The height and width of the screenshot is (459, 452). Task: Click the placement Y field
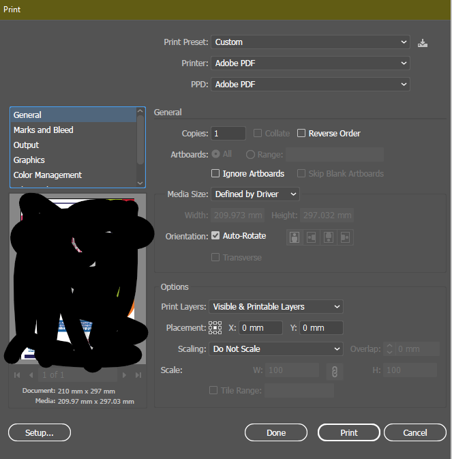click(321, 328)
